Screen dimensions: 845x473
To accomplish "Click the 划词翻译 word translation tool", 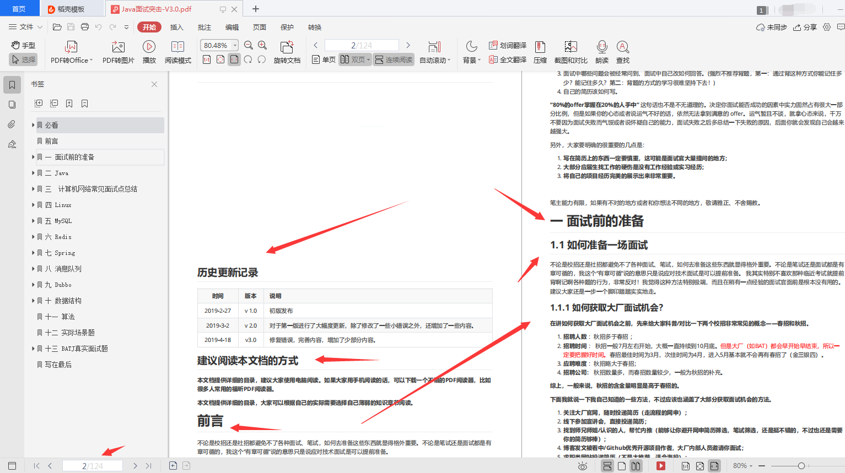I will (507, 45).
